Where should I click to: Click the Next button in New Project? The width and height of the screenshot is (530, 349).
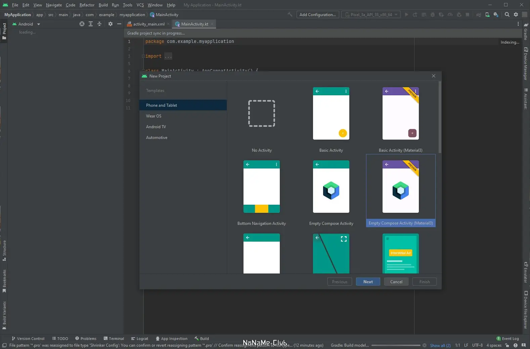368,282
